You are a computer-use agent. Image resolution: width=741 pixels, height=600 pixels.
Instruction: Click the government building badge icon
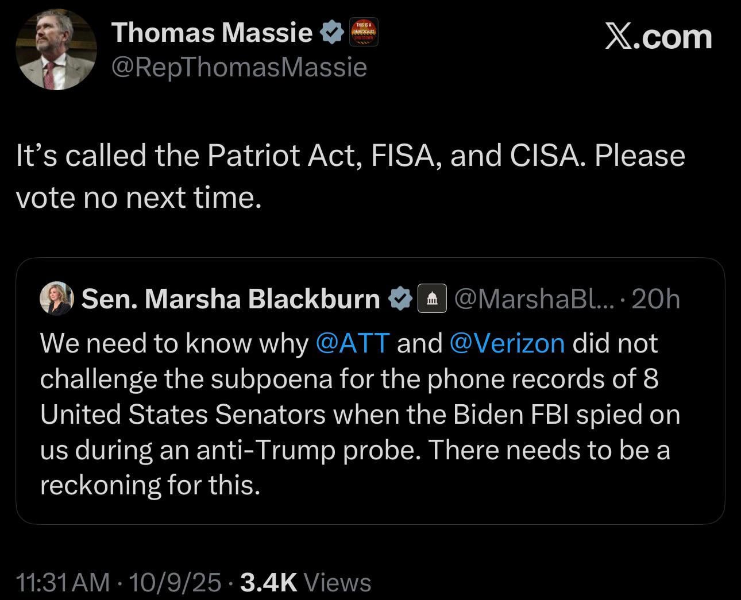(432, 299)
